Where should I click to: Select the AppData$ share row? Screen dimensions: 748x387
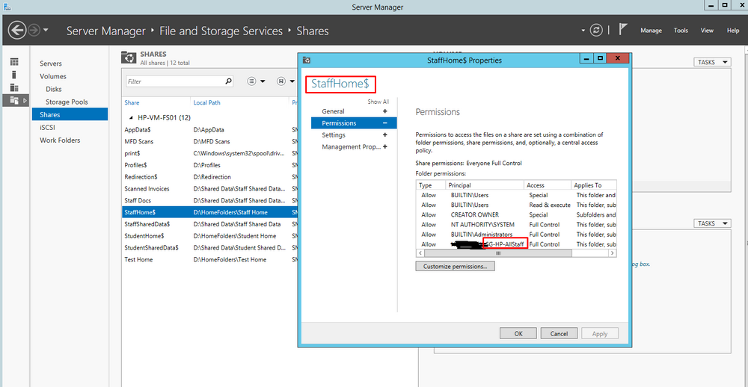210,130
